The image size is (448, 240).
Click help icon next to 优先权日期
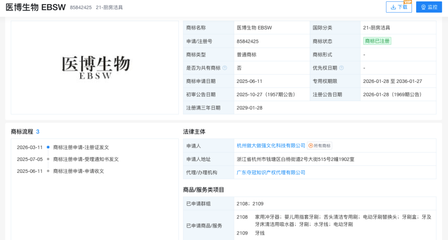tap(341, 68)
